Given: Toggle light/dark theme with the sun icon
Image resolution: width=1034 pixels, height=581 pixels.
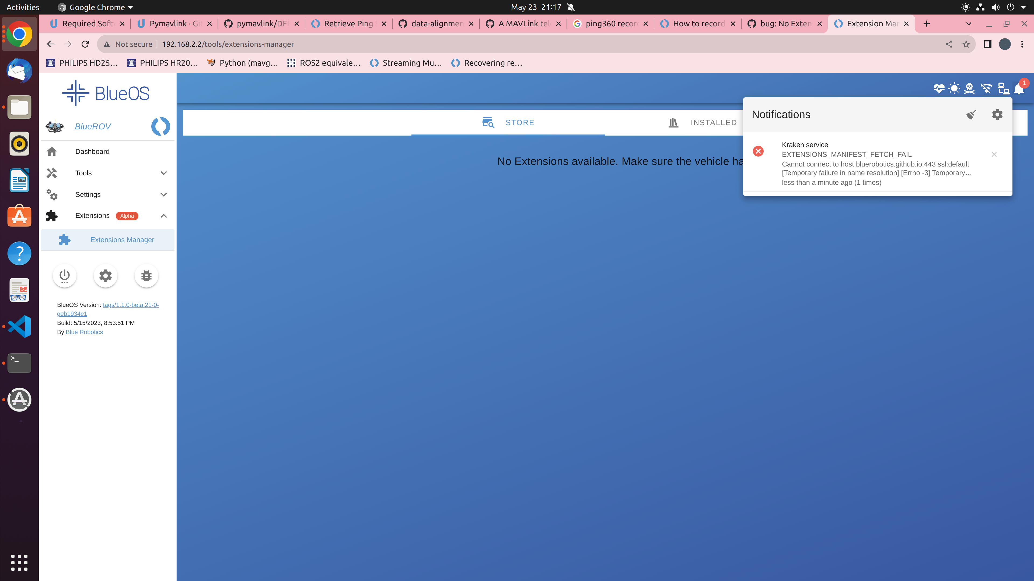Looking at the screenshot, I should (954, 88).
